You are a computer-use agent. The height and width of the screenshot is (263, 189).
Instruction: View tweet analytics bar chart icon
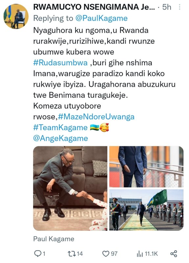pyautogui.click(x=140, y=254)
